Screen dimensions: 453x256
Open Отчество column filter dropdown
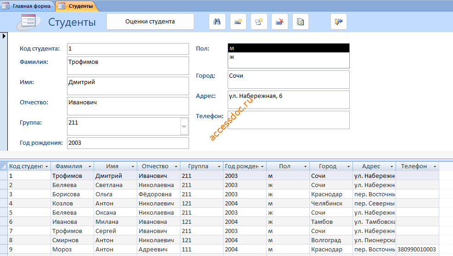pos(176,167)
